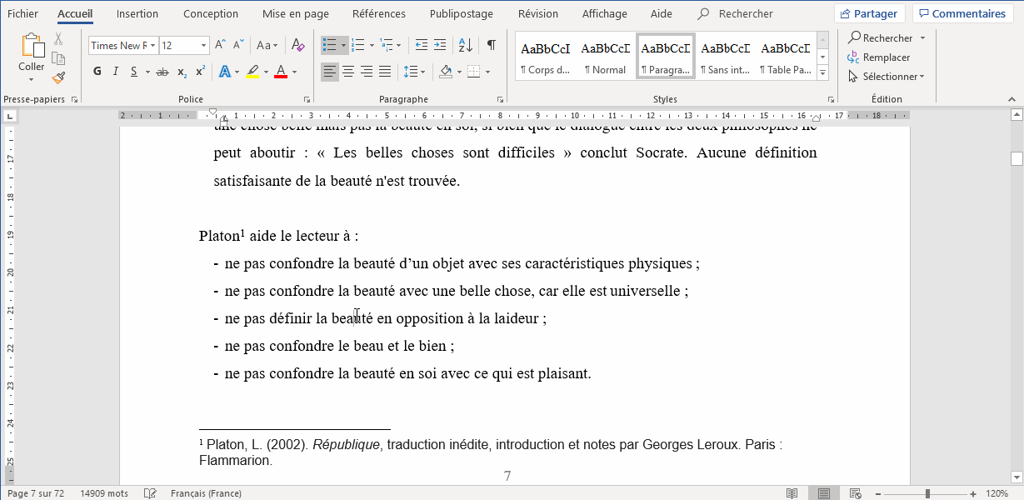Apply the red font color swatch
Screen dimensions: 1024x500
point(280,72)
